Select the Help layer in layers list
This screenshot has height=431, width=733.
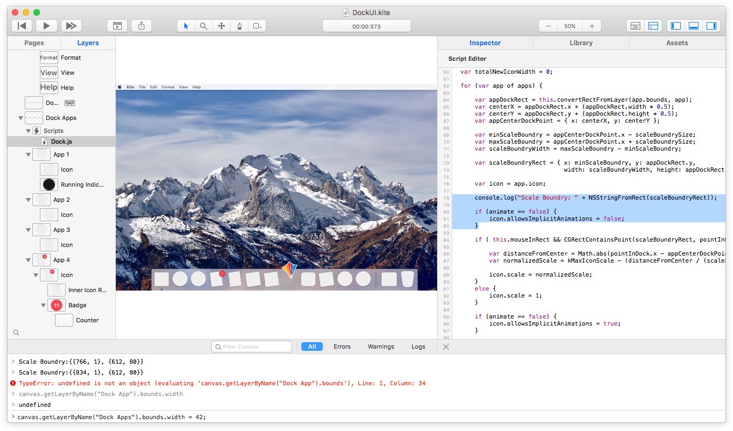tap(61, 88)
